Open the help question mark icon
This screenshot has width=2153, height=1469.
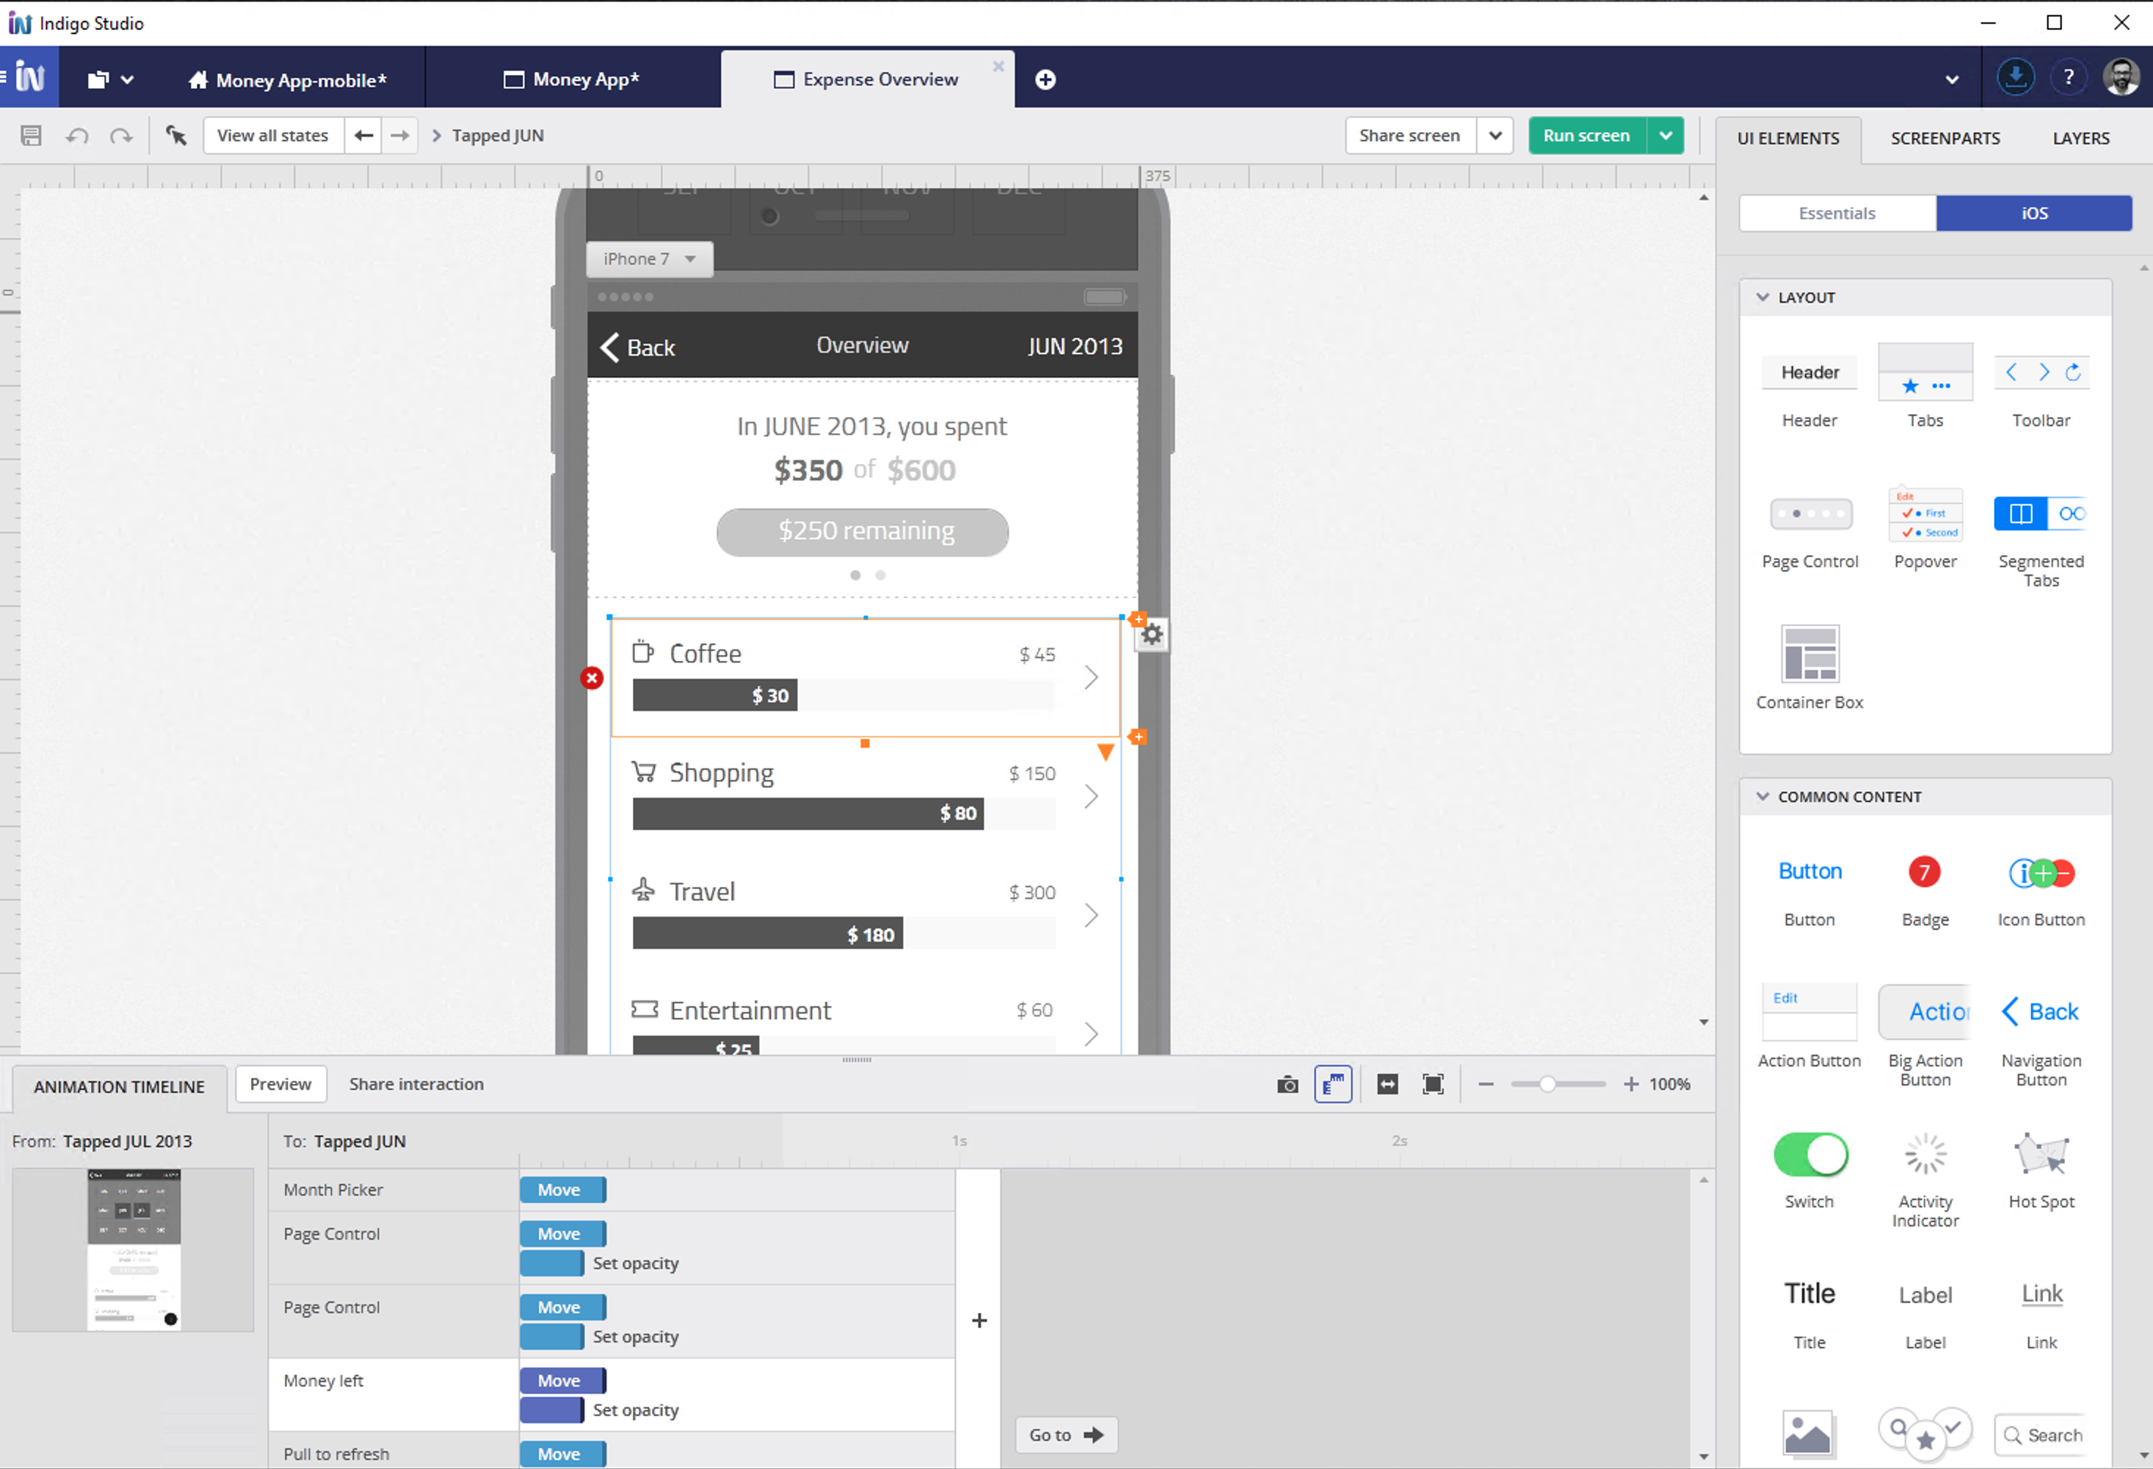pos(2068,78)
